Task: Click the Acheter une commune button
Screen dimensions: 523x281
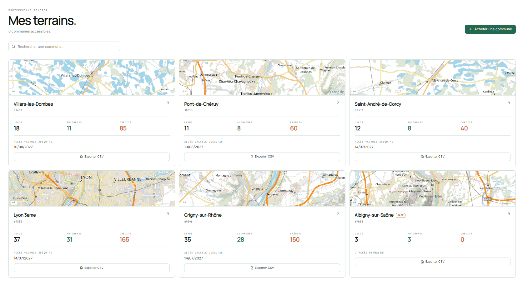Action: pyautogui.click(x=490, y=29)
